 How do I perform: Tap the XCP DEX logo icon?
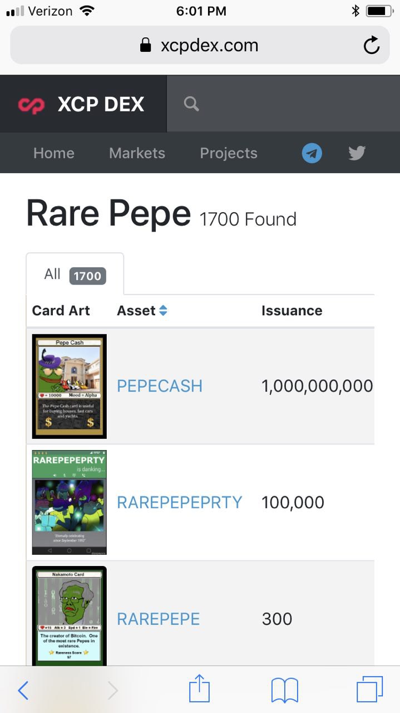pos(31,104)
